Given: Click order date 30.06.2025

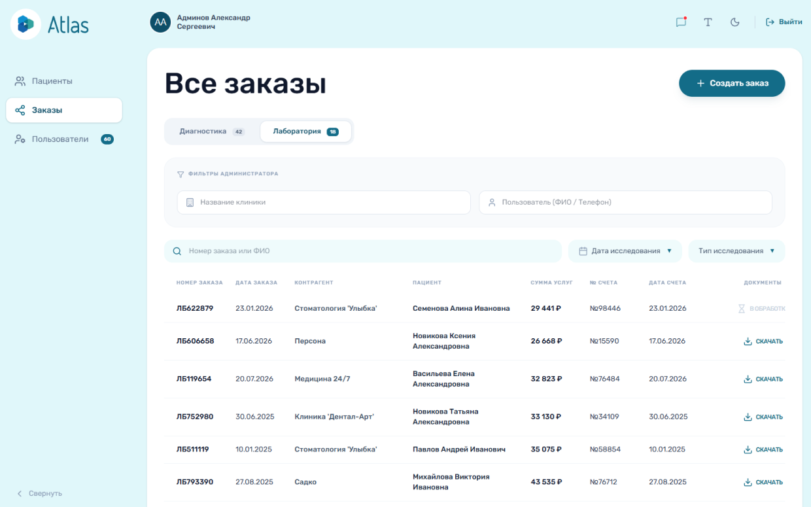Looking at the screenshot, I should click(255, 417).
